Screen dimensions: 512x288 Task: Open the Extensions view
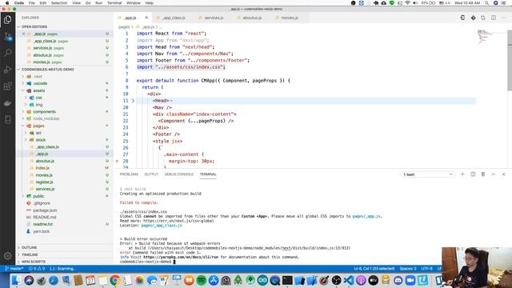pos(7,86)
